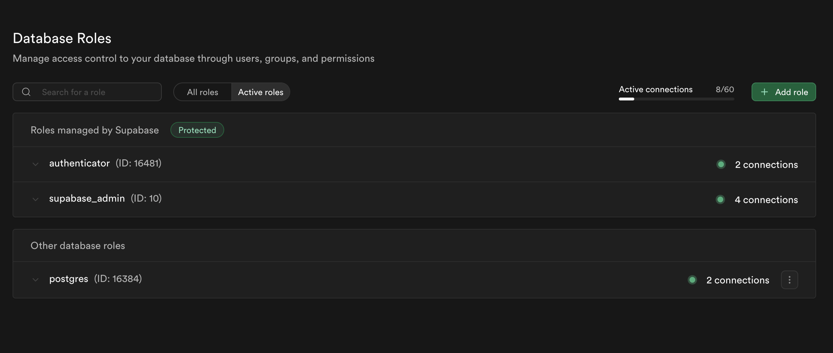Expand the postgres role chevron

coord(36,280)
